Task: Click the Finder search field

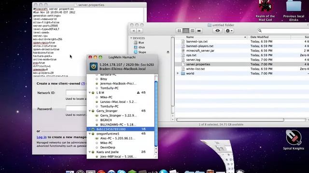Action: 284,31
